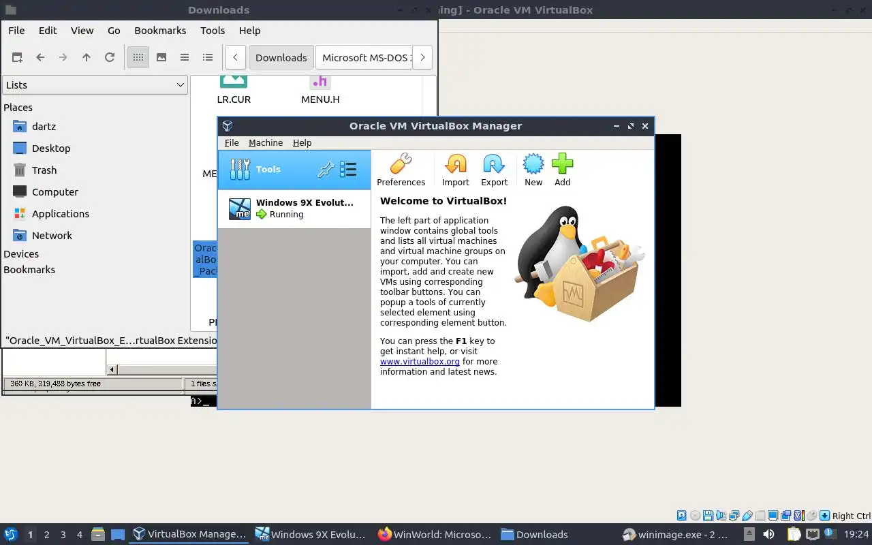
Task: Click the CPU execution cap indicator
Action: coord(799,516)
